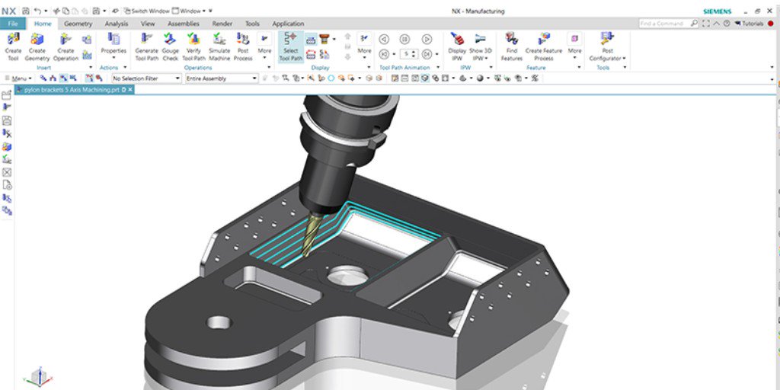
Task: Switch to the Assemblies ribbon tab
Action: tap(184, 24)
